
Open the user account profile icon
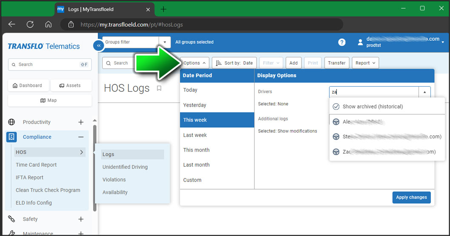360,42
